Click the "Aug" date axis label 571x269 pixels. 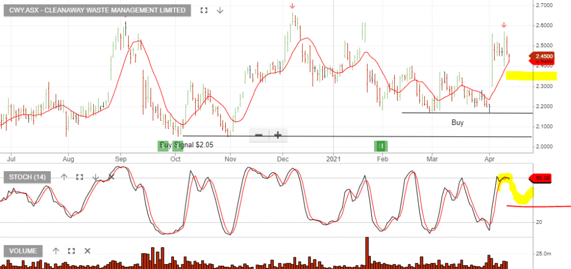(68, 158)
